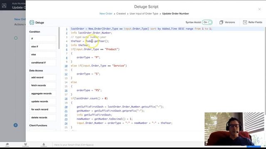Click the 'Client Functions' section heading

pos(38,125)
